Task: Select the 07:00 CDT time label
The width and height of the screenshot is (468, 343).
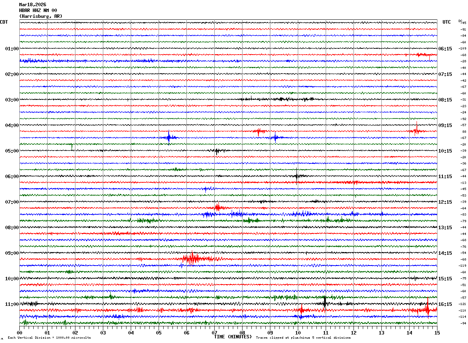Action: click(x=12, y=202)
